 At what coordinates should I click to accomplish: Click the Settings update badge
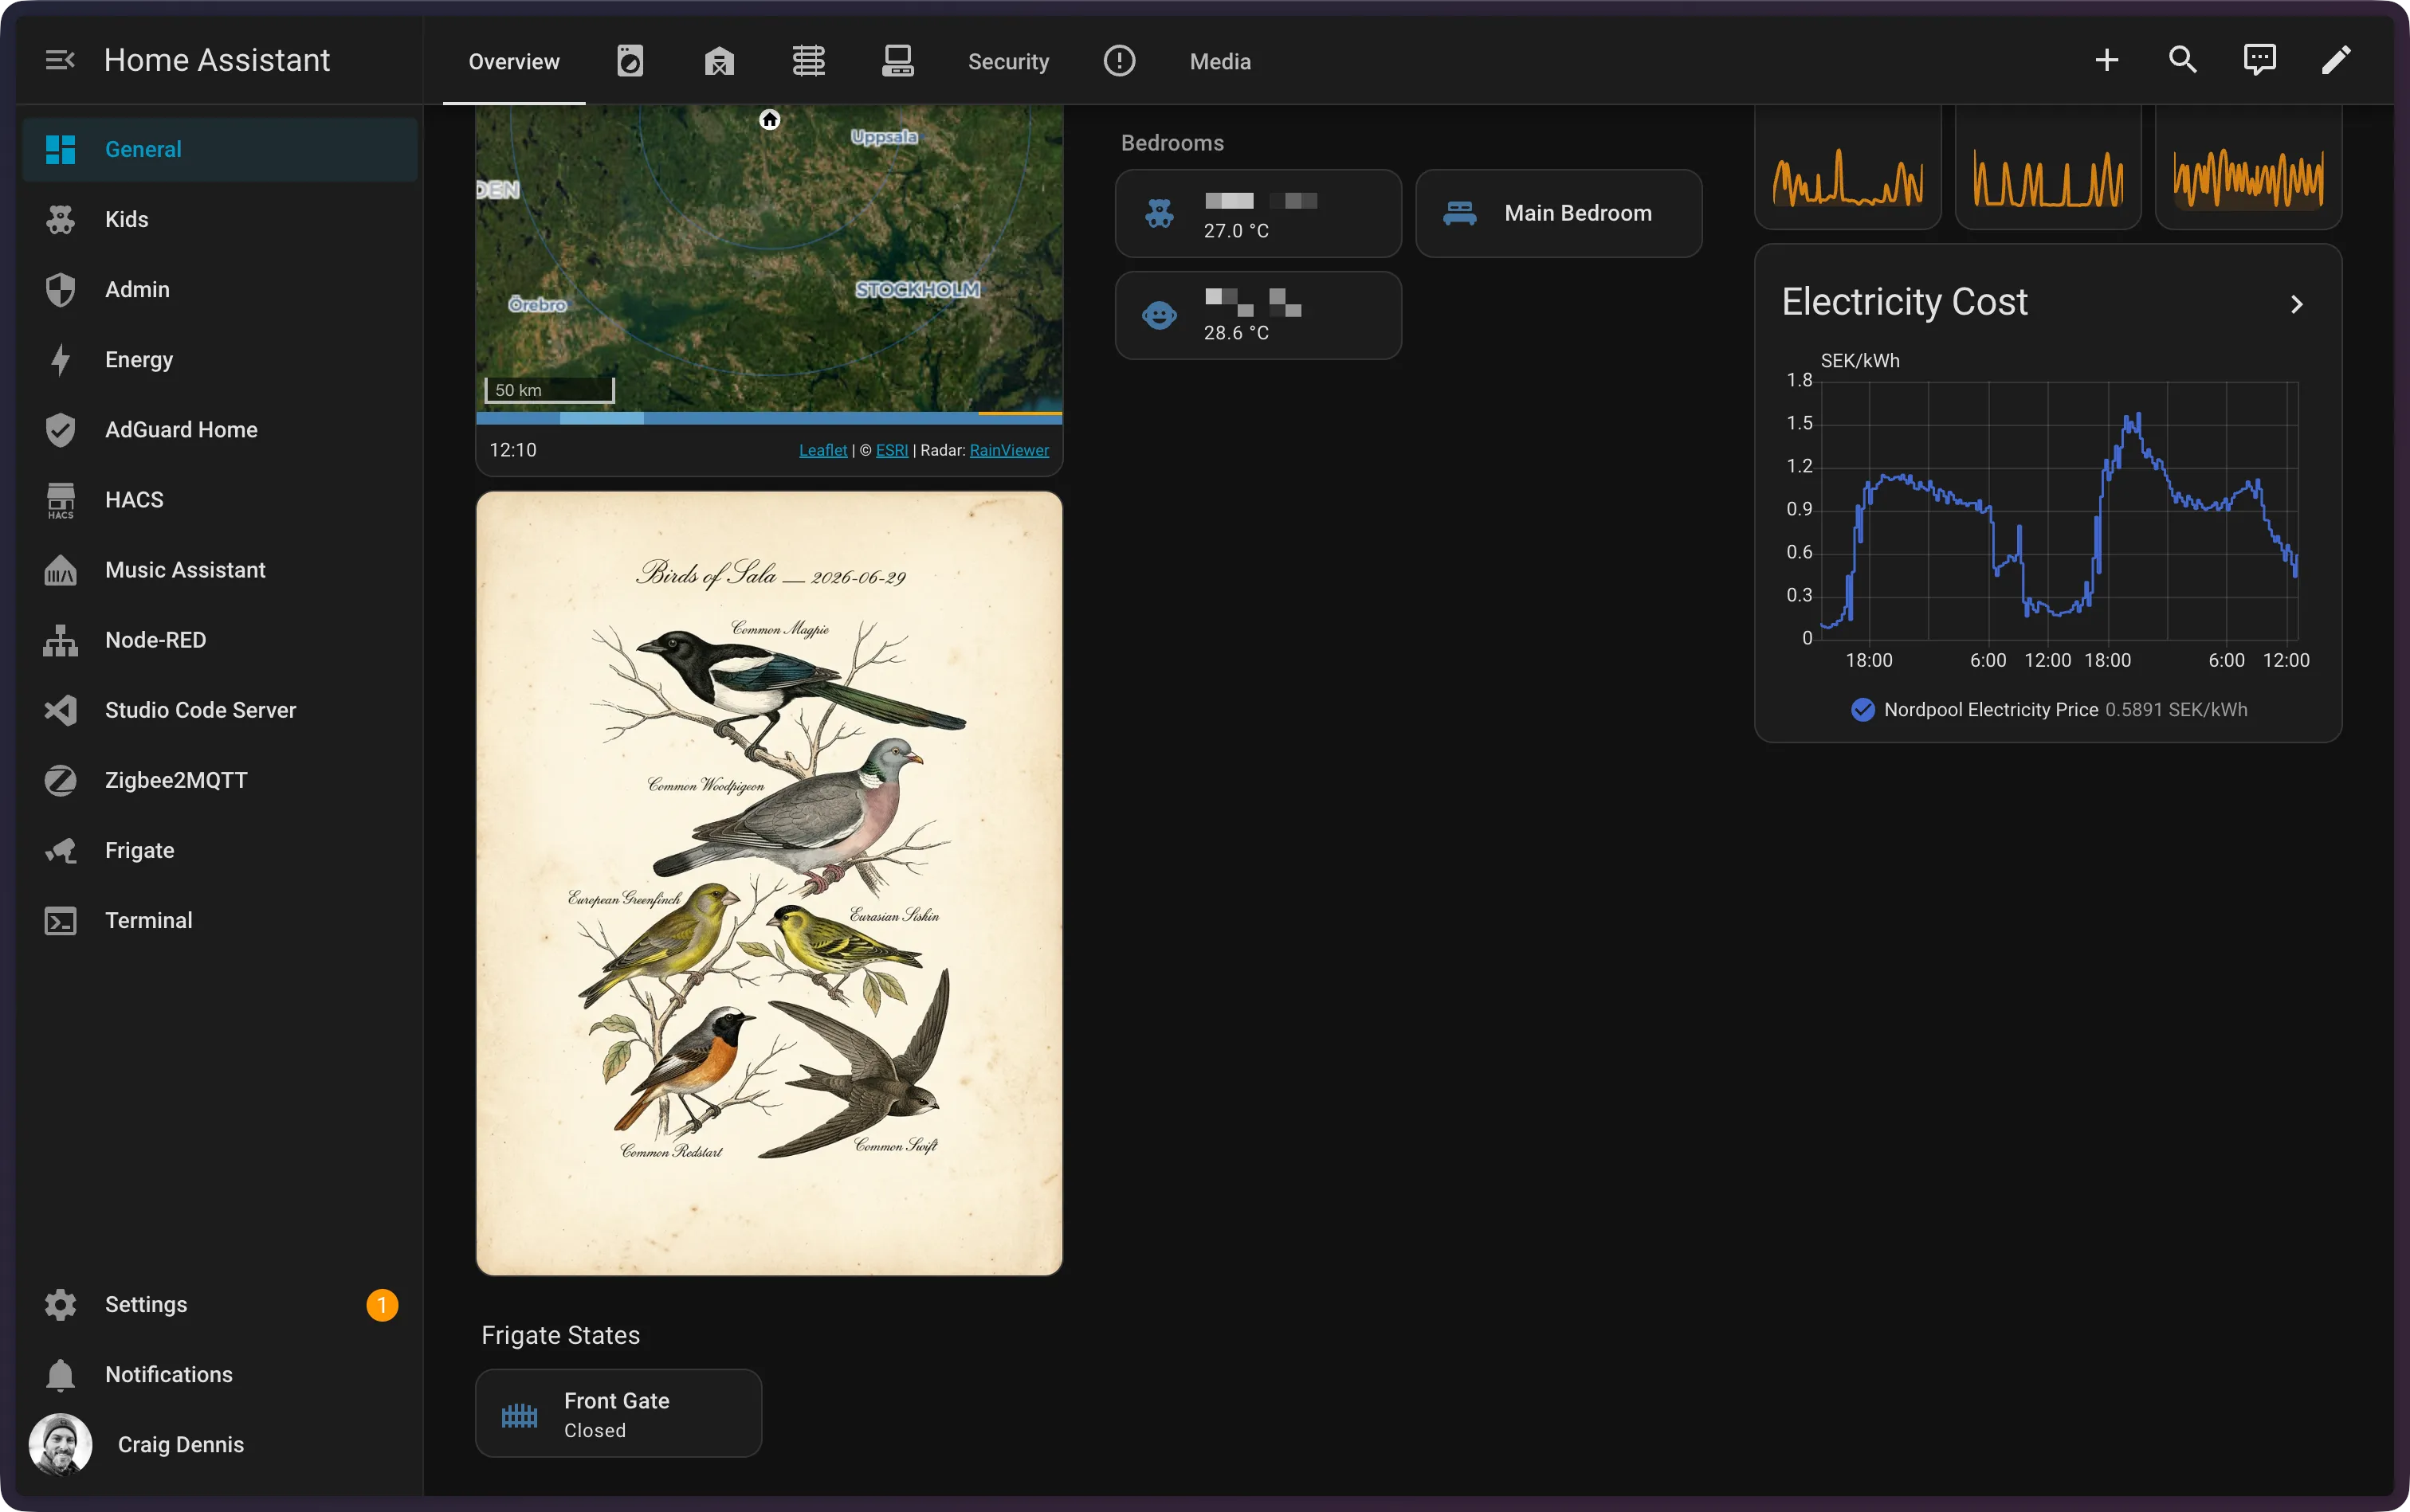click(383, 1304)
